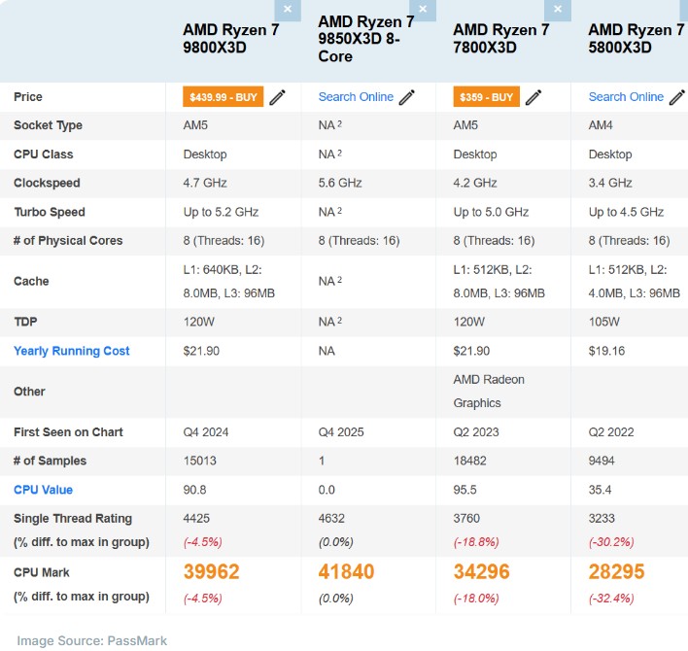Open Search Online for the 9850X3D
This screenshot has height=651, width=688.
356,97
